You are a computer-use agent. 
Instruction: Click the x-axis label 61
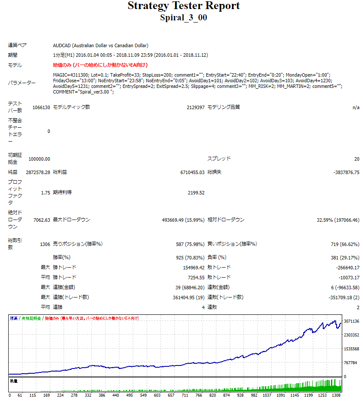(19, 395)
